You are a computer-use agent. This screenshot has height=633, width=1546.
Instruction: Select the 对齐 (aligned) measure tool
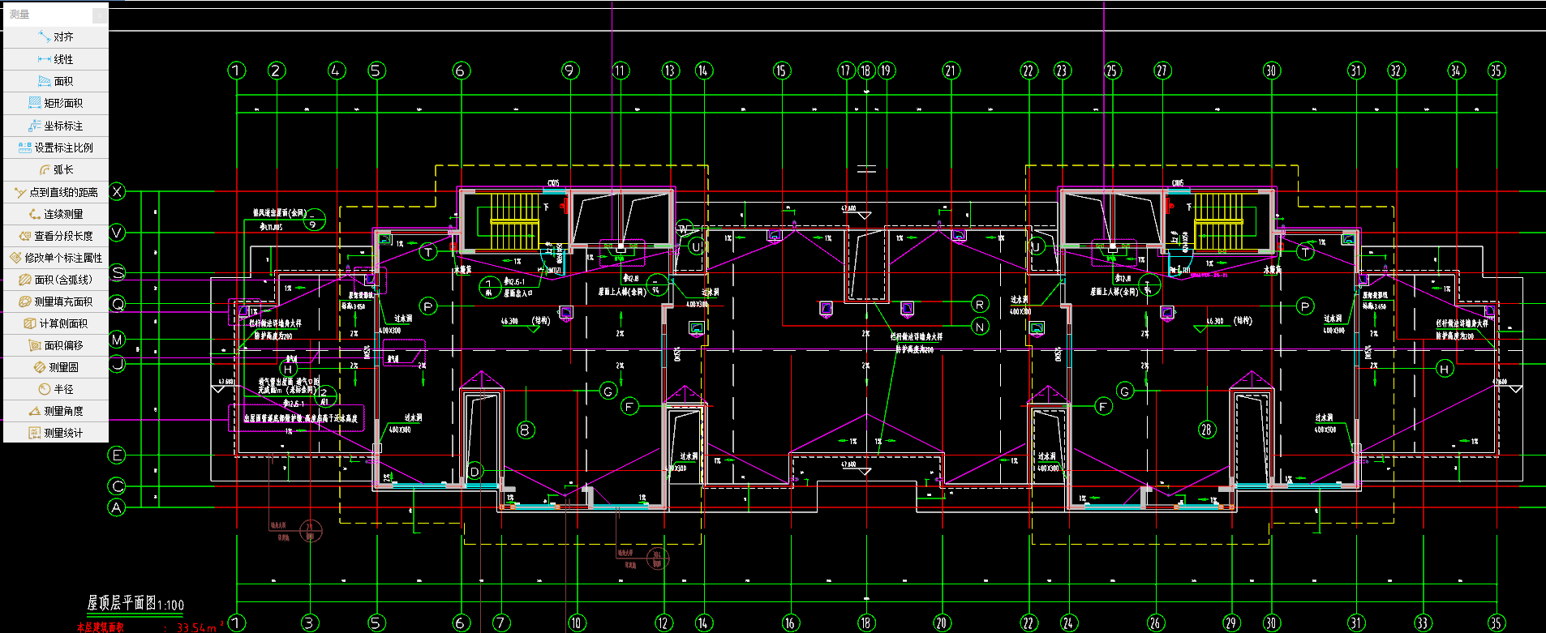pyautogui.click(x=56, y=36)
